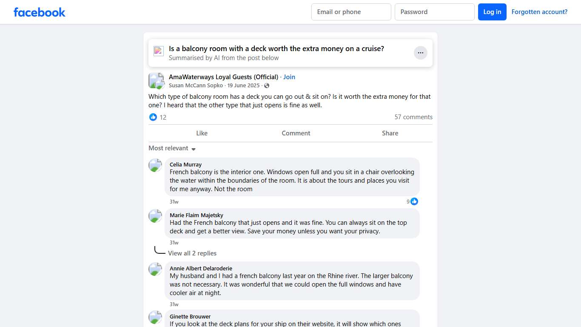Click the AI summary thumbnail icon

pyautogui.click(x=159, y=51)
